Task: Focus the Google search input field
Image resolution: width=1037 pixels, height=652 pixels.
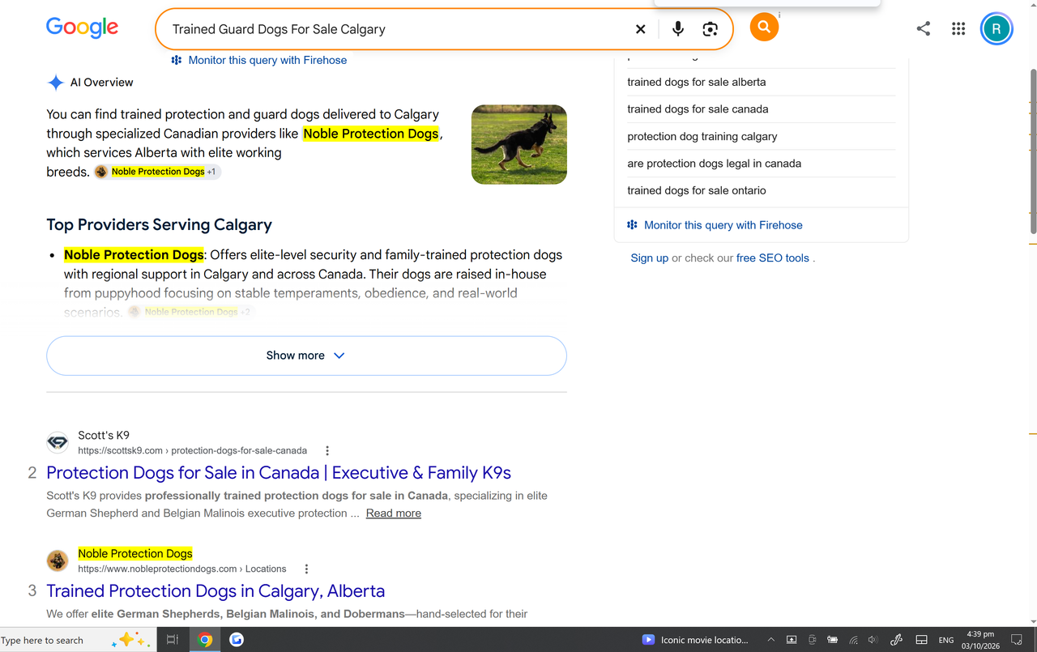Action: [x=397, y=29]
